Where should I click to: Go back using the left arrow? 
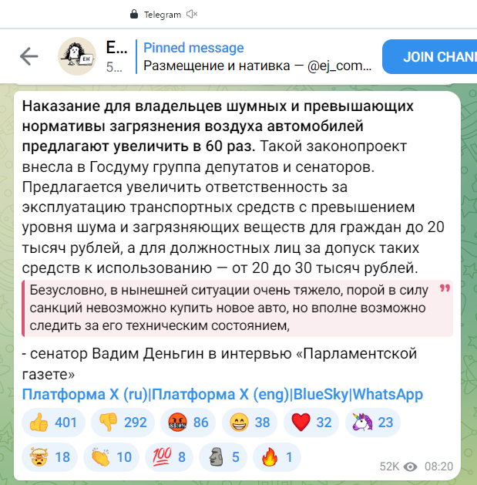(29, 56)
